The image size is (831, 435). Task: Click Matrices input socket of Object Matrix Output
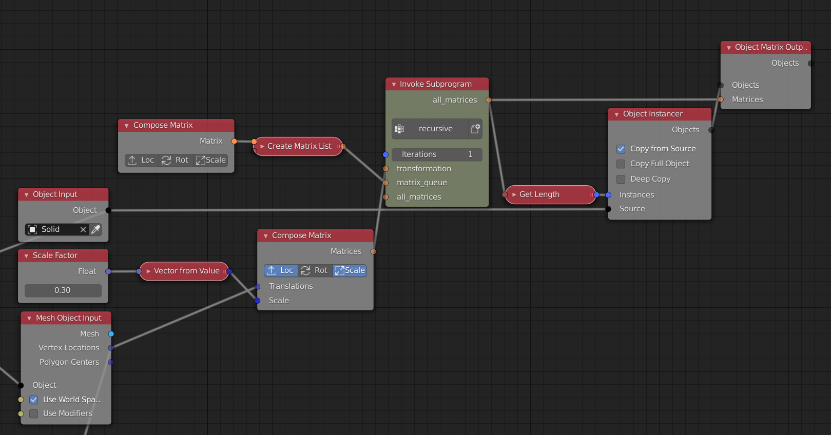click(721, 100)
